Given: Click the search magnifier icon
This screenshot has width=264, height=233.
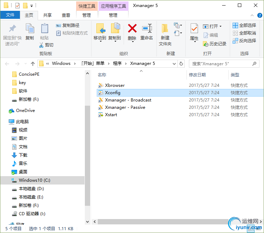Looking at the screenshot, I should pos(254,63).
